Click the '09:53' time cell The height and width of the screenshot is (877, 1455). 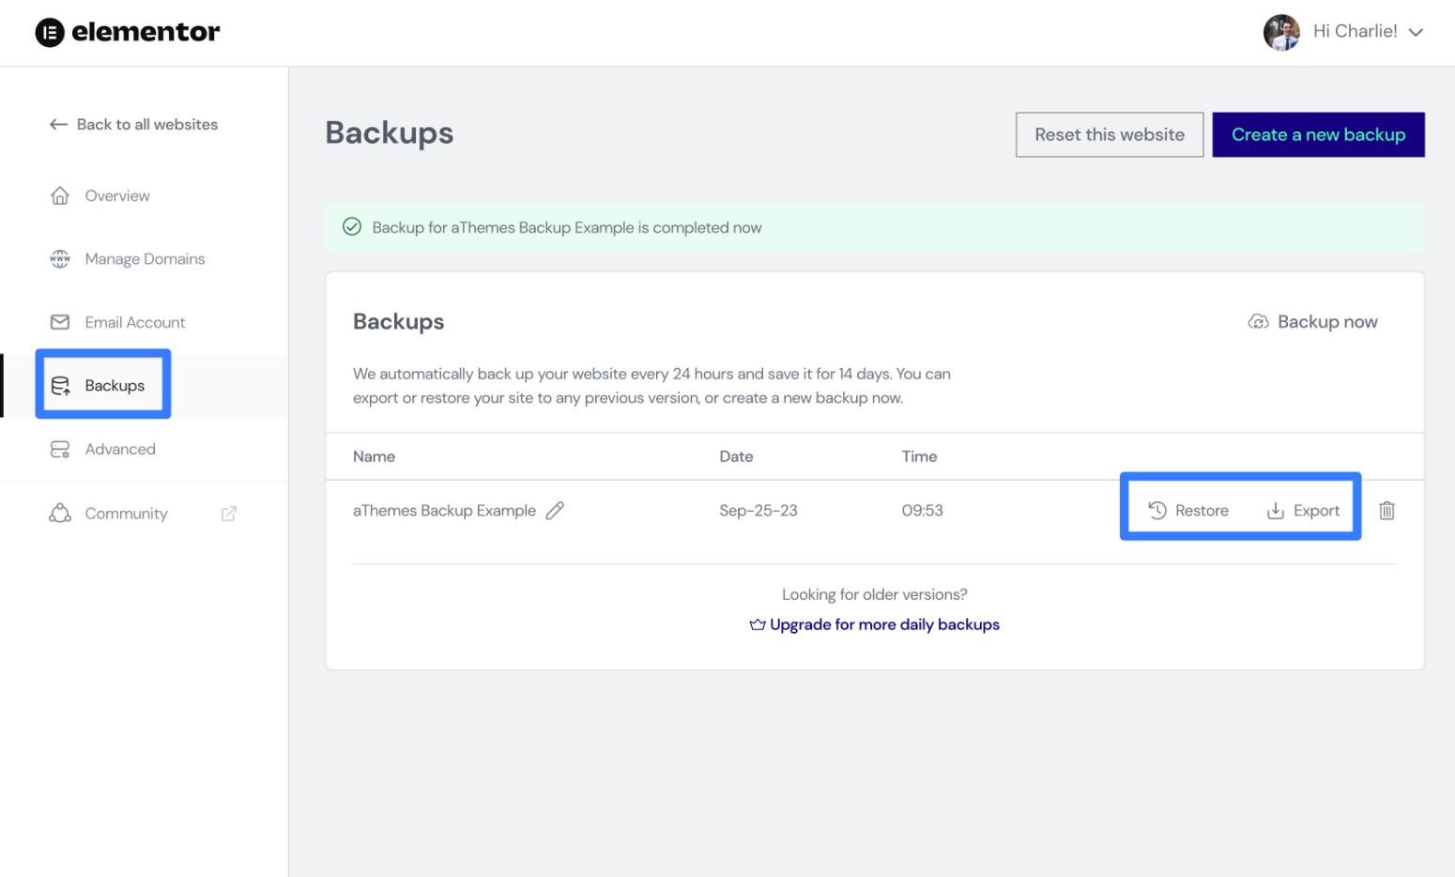[x=922, y=511]
